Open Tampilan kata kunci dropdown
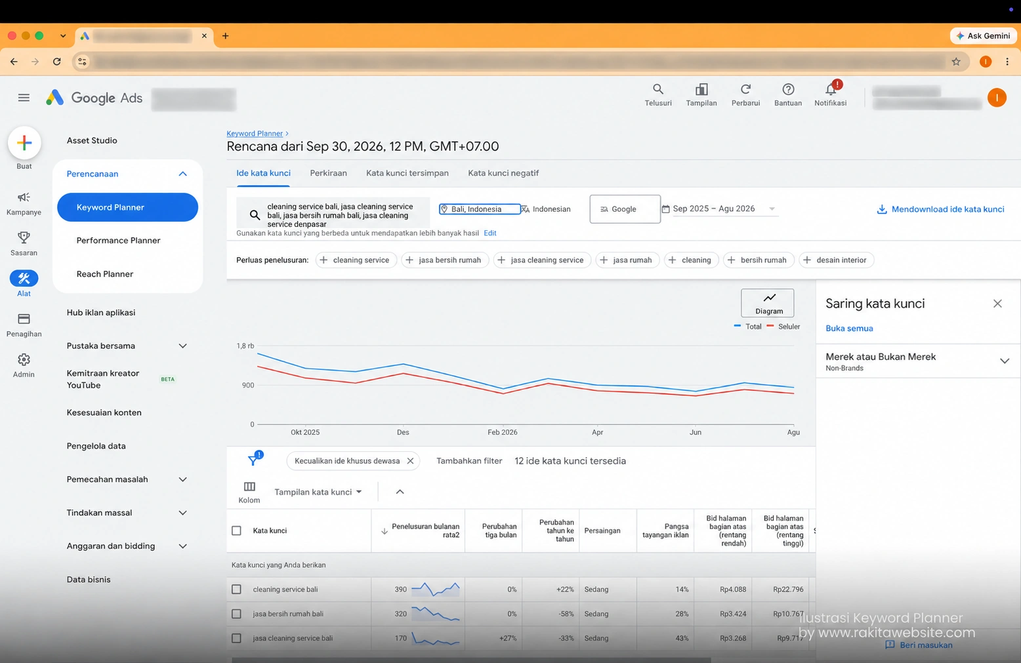The height and width of the screenshot is (663, 1021). pos(318,492)
